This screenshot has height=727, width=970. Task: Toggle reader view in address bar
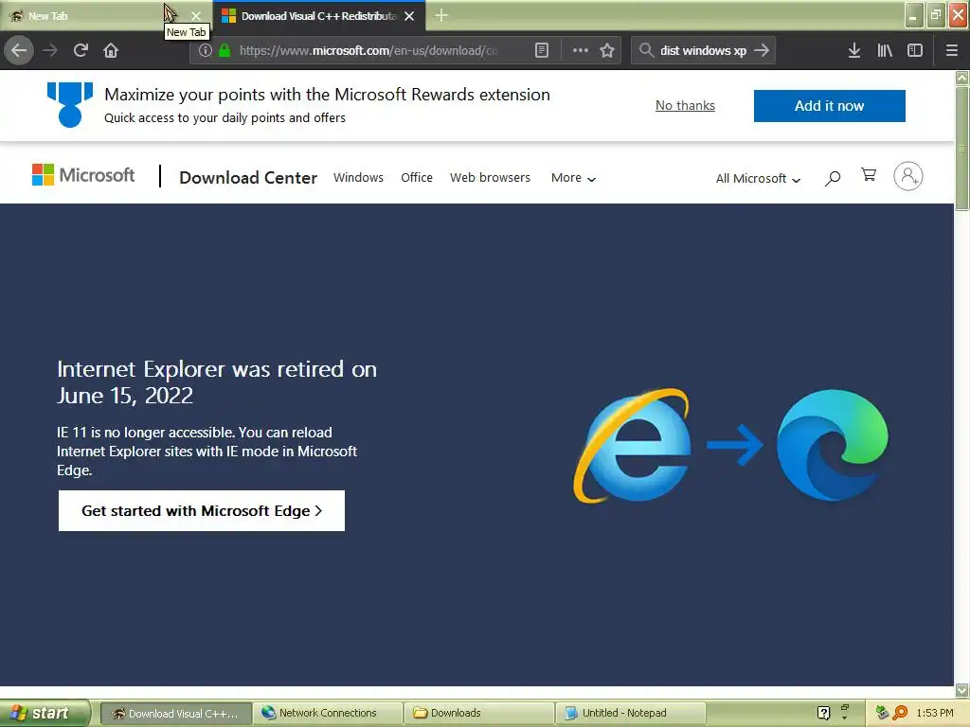[541, 50]
